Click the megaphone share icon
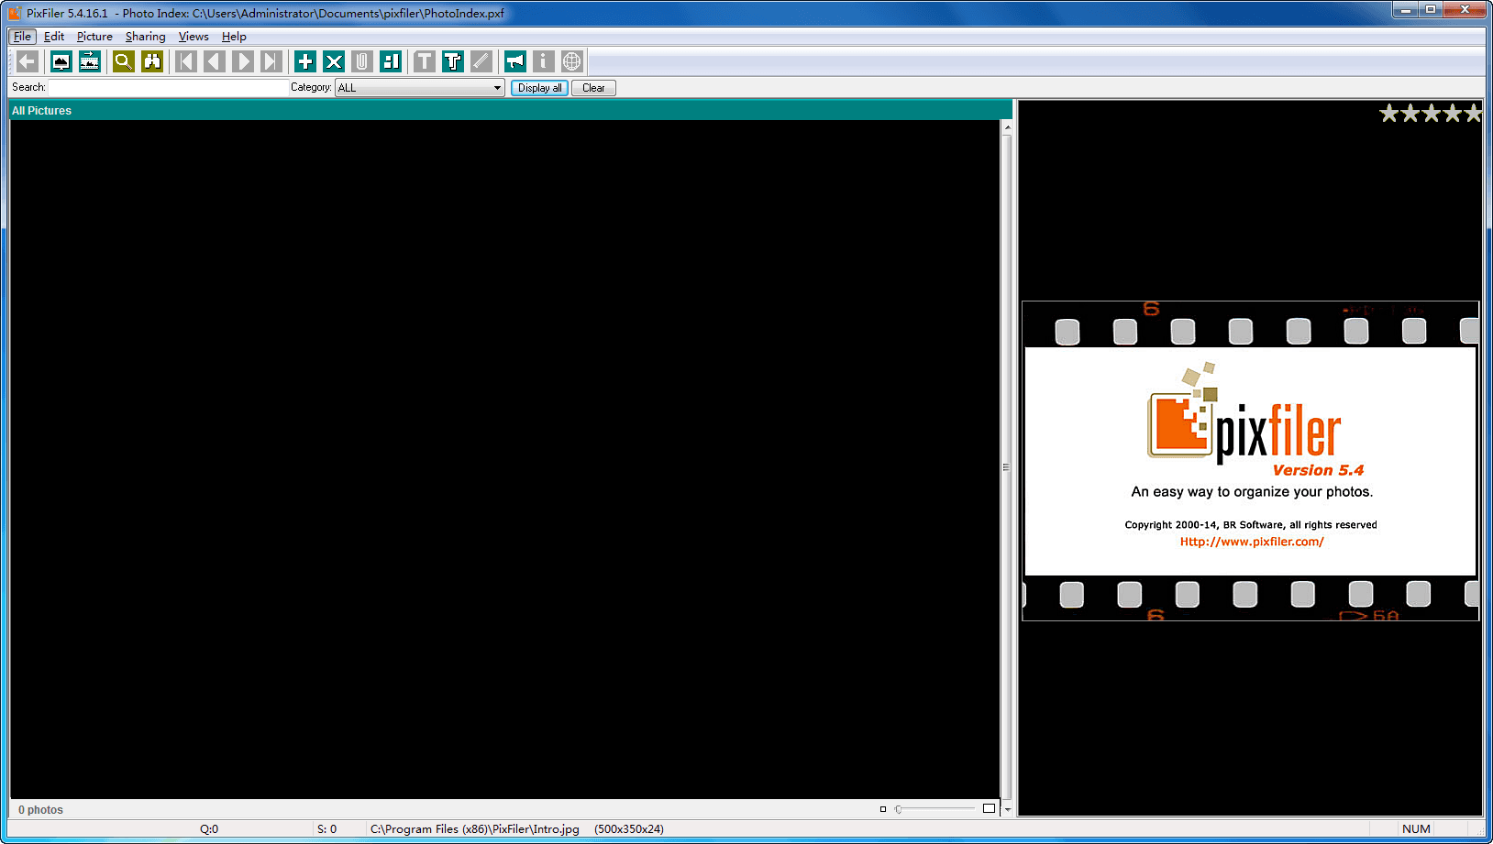 point(515,61)
